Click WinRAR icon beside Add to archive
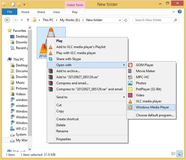Image resolution: width=186 pixels, height=160 pixels. coord(51,71)
